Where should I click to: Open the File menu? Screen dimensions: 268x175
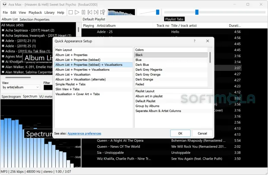(x=5, y=13)
